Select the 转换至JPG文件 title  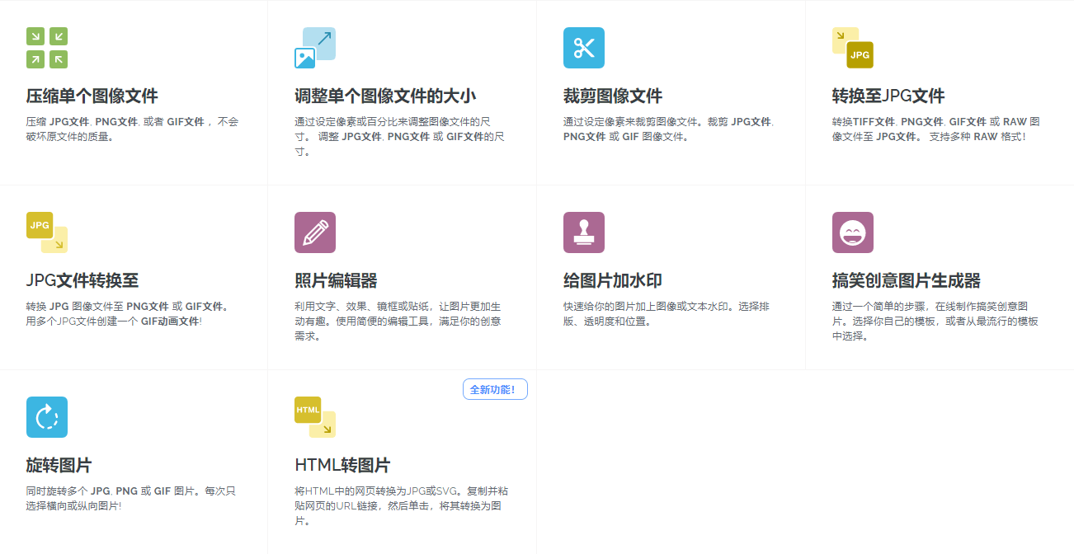tap(888, 96)
